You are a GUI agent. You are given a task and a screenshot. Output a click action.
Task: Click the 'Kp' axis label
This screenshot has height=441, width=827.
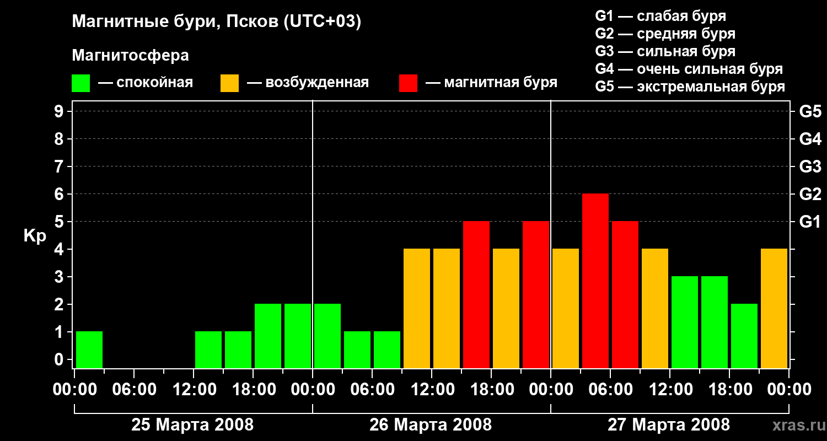35,236
